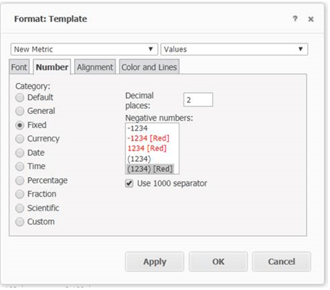
Task: Choose the Custom category radio button
Action: (x=20, y=222)
